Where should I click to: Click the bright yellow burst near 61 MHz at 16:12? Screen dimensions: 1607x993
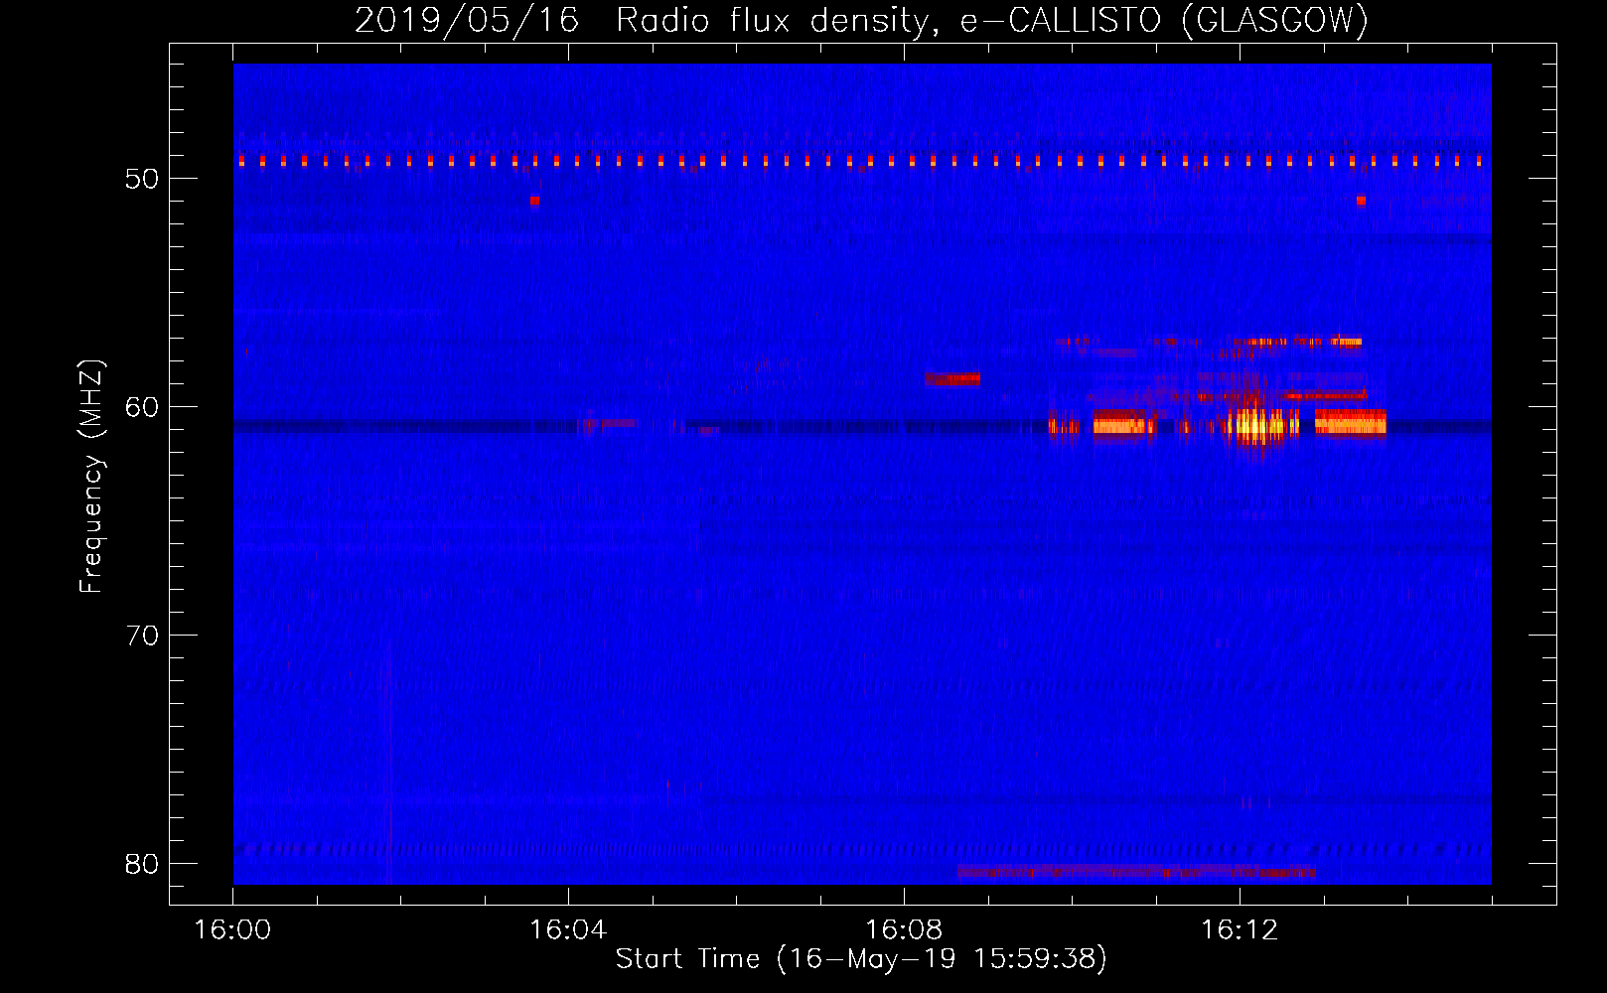coord(1262,425)
